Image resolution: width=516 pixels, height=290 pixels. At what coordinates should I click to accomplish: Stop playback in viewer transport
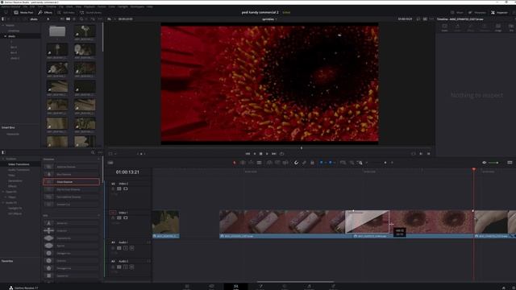[260, 154]
